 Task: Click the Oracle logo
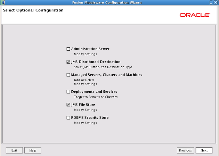[x=195, y=15]
